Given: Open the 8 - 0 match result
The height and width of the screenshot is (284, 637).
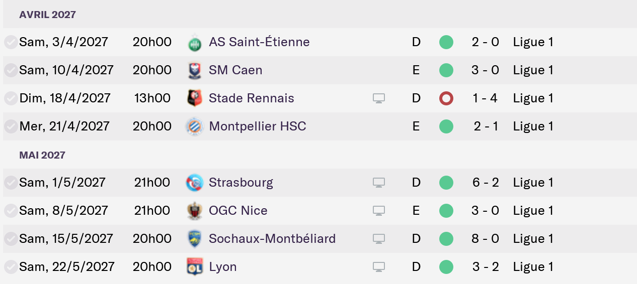Looking at the screenshot, I should [x=485, y=239].
